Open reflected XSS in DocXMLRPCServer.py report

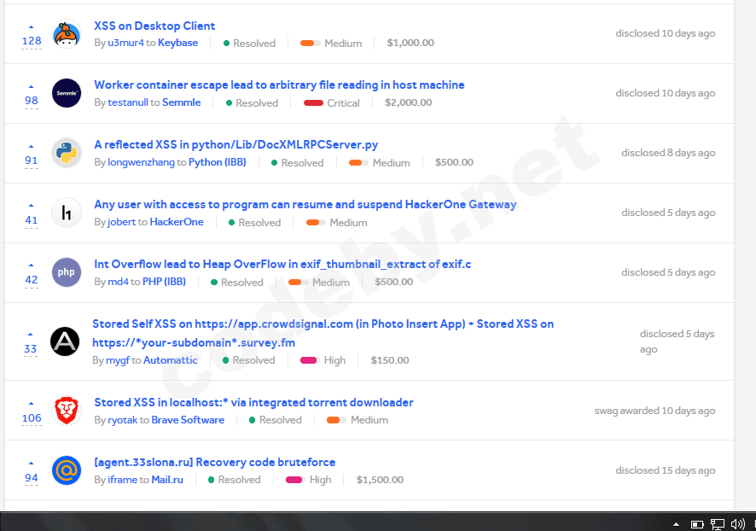(x=236, y=144)
